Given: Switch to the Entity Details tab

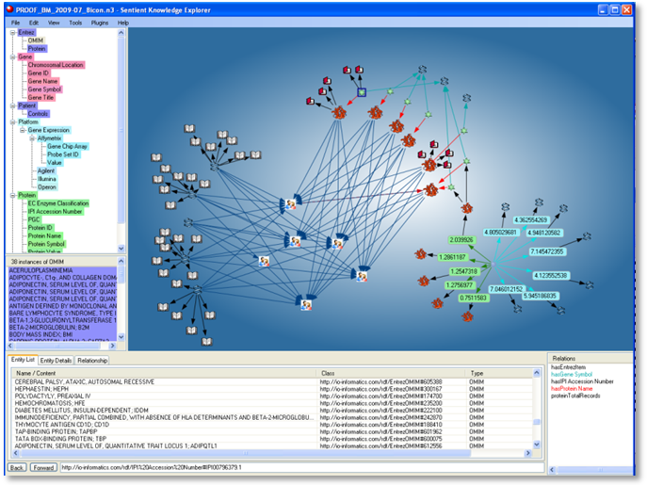Looking at the screenshot, I should (x=56, y=360).
